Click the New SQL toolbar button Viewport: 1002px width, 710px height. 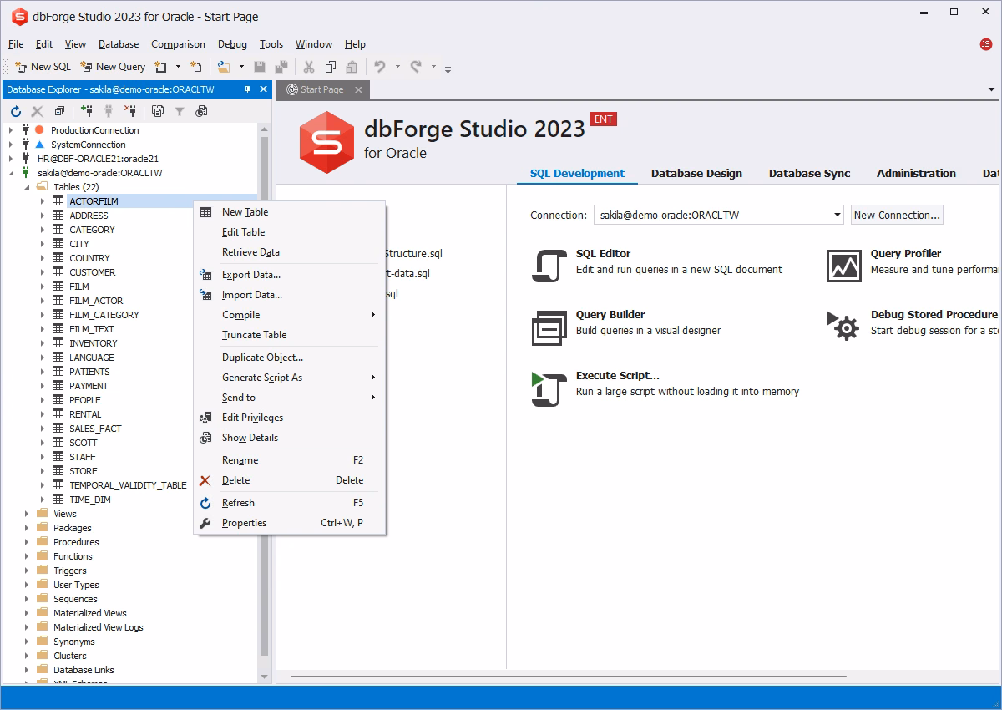pyautogui.click(x=43, y=67)
